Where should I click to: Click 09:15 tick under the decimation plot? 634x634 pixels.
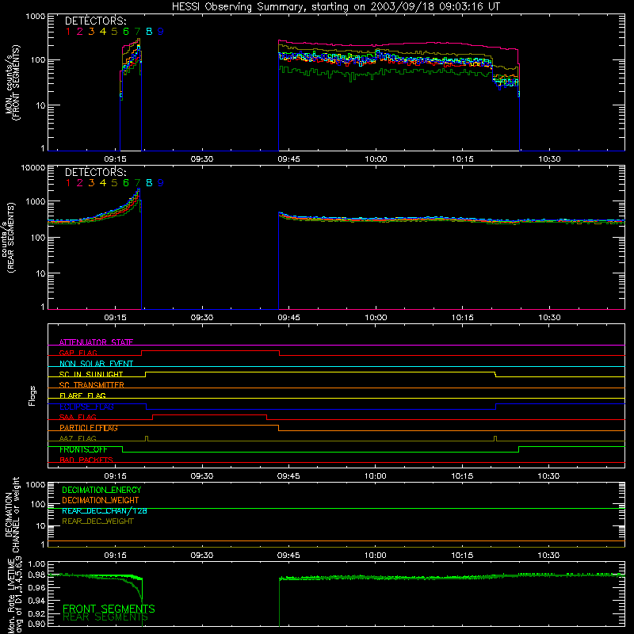[x=115, y=556]
